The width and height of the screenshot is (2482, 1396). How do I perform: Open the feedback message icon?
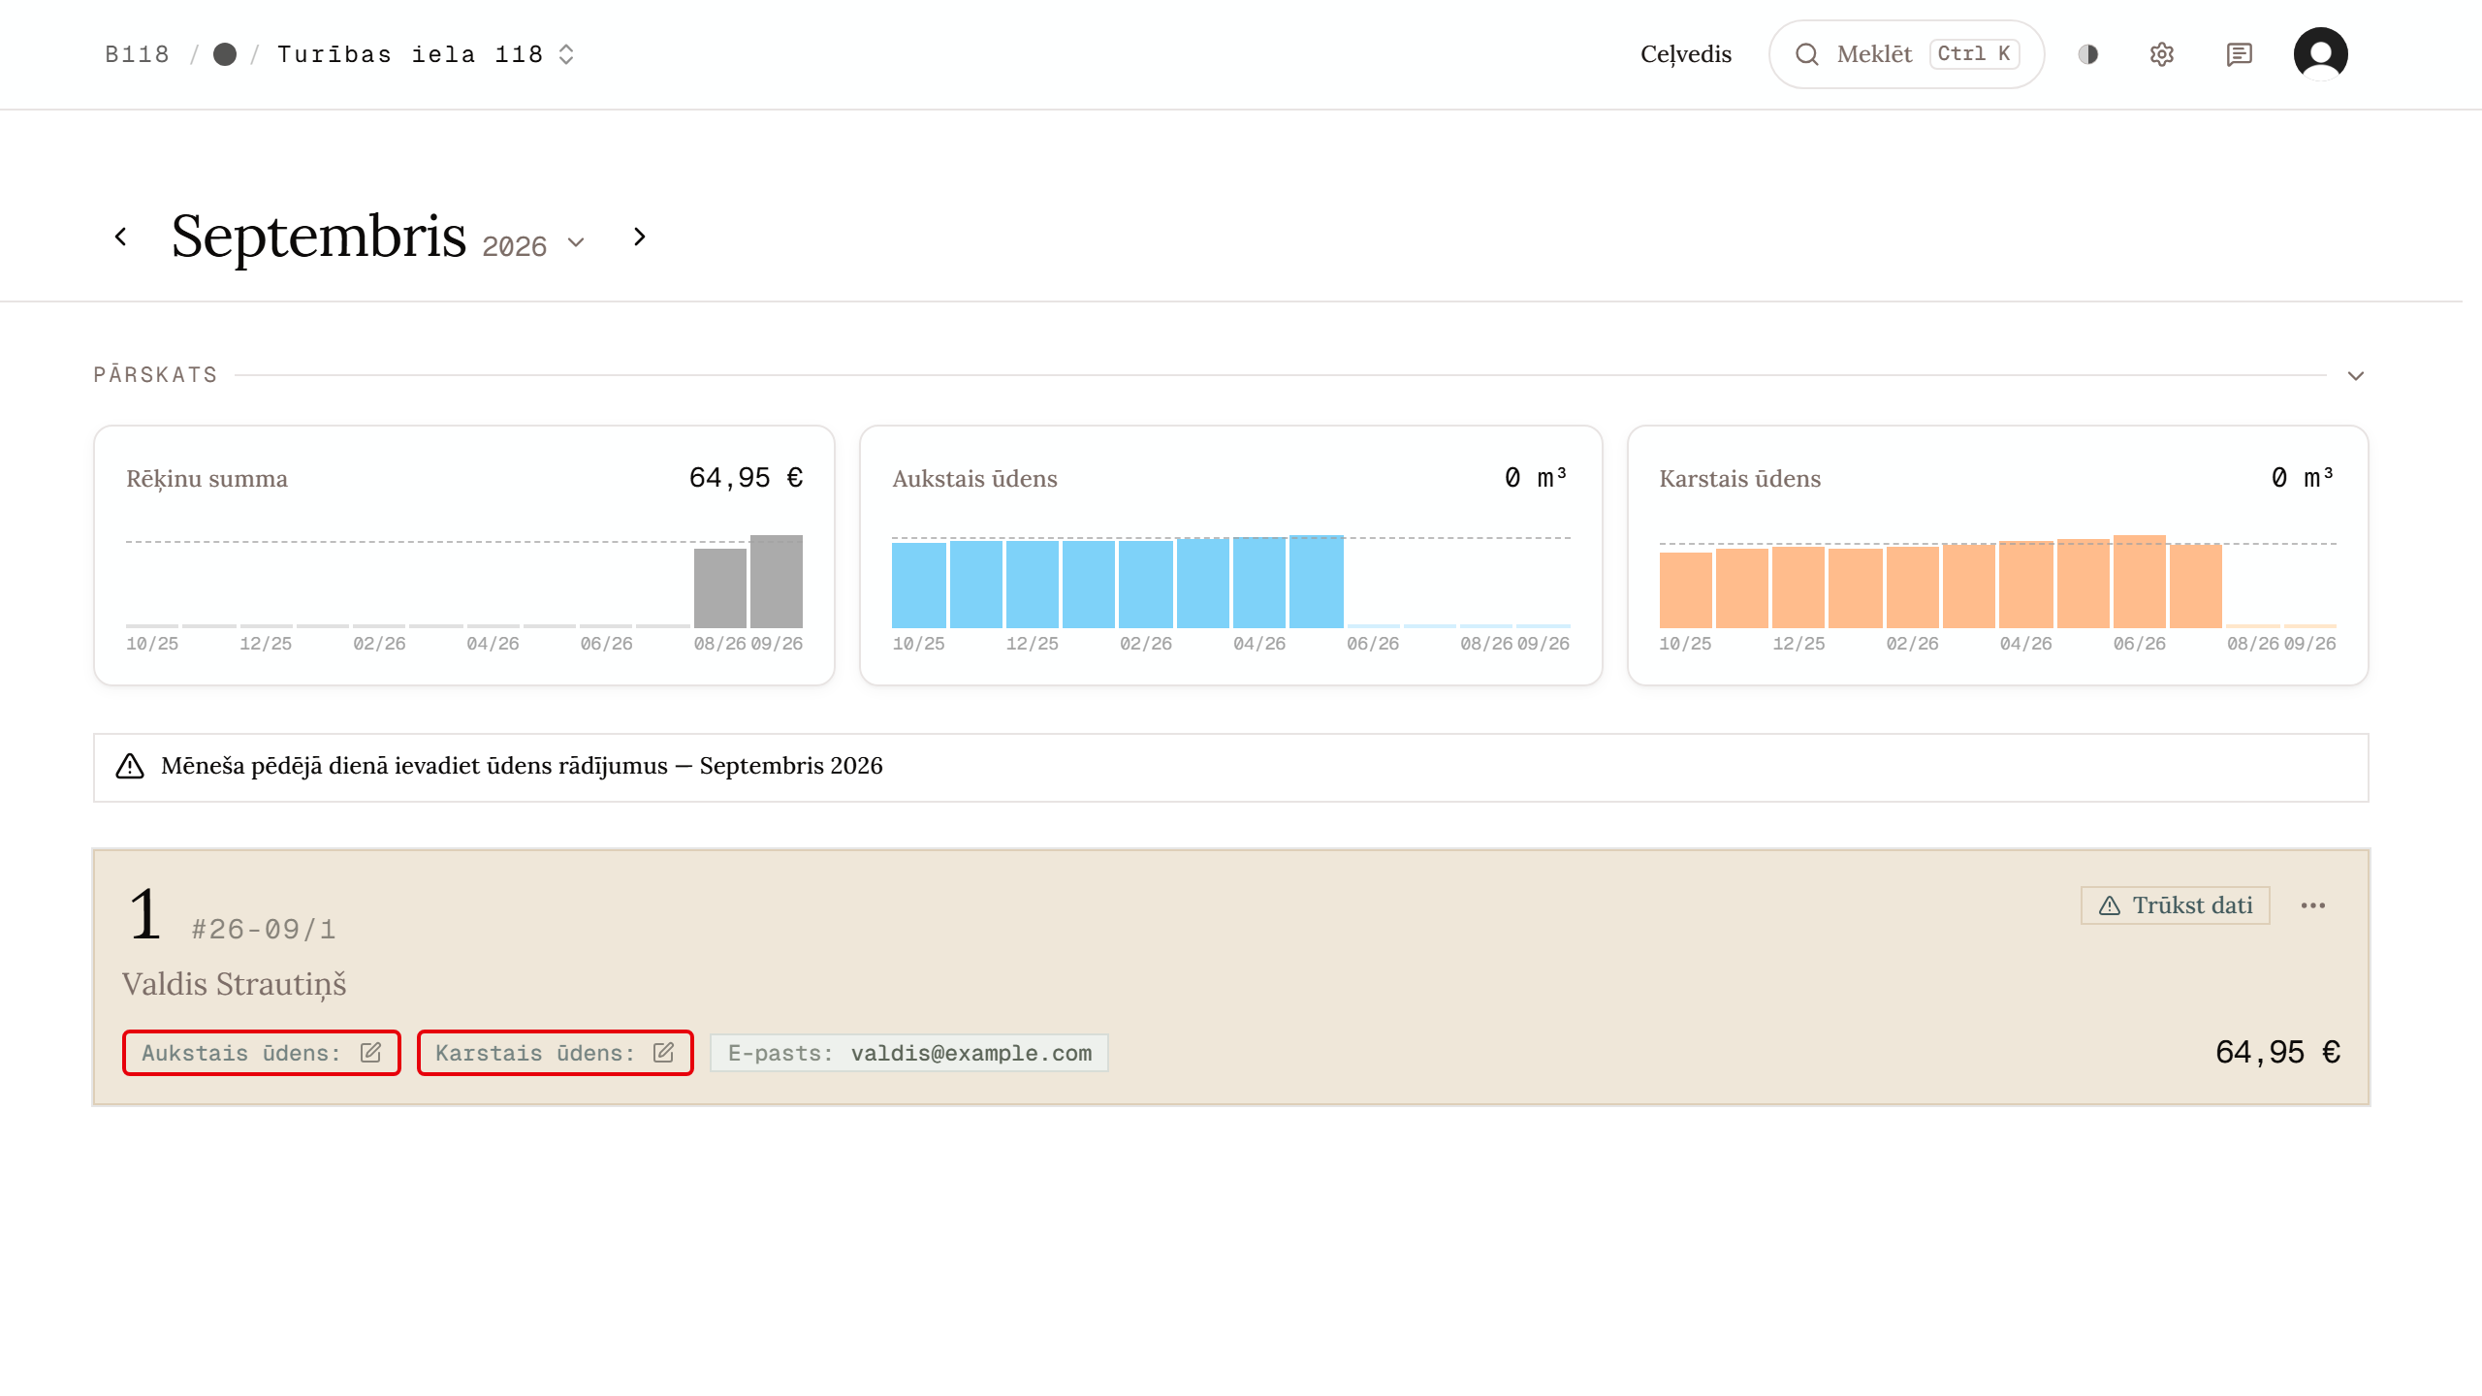[2239, 54]
